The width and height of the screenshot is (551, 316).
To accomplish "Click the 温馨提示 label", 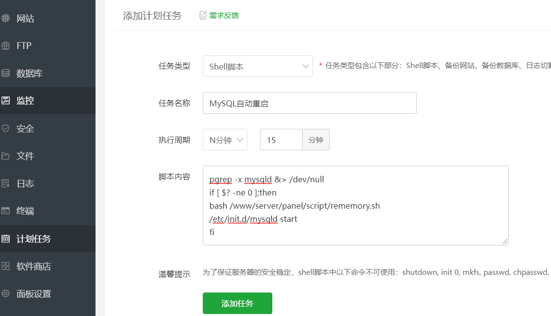I will (174, 274).
